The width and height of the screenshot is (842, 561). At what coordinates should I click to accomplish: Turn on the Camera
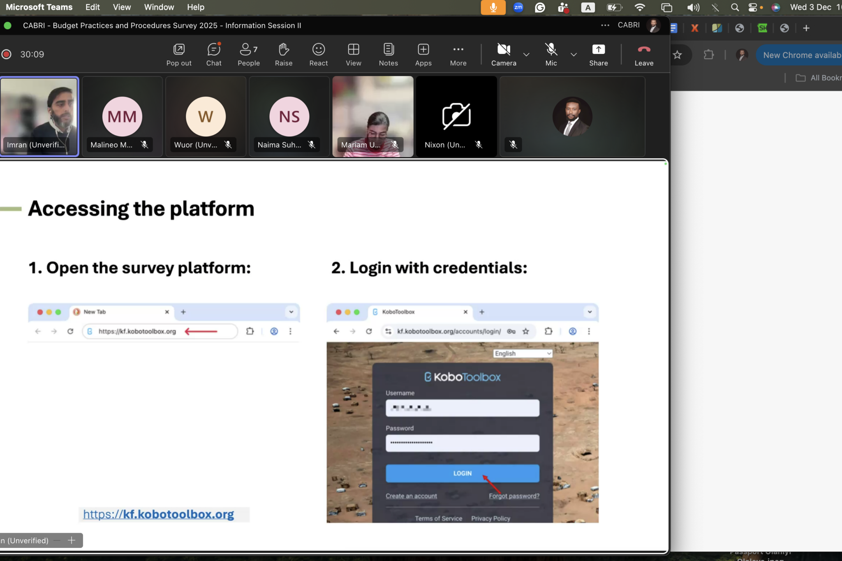coord(504,55)
